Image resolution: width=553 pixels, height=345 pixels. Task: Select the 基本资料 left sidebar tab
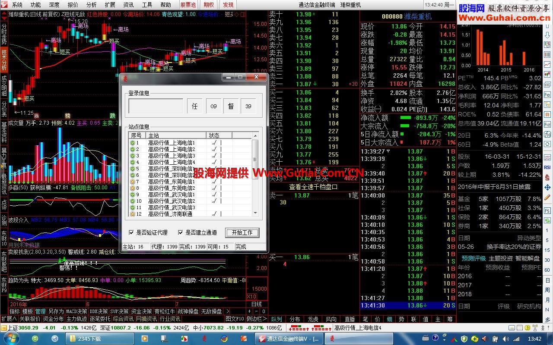(x=4, y=132)
